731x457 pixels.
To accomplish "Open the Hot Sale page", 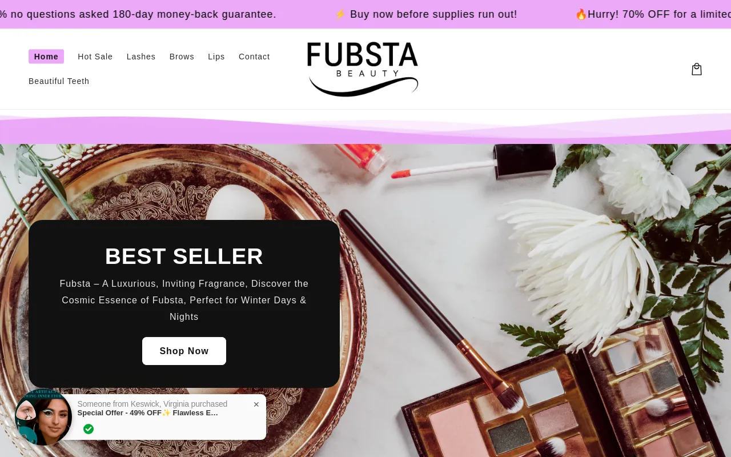I will coord(95,57).
